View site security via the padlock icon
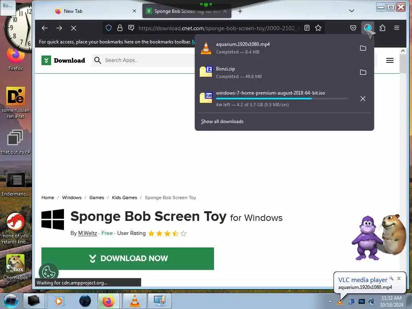The height and width of the screenshot is (309, 412). tap(120, 28)
